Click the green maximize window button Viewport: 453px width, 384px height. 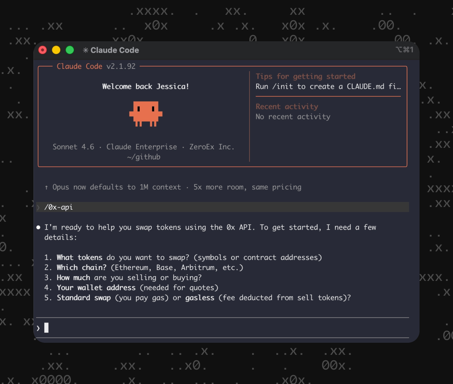pyautogui.click(x=70, y=50)
